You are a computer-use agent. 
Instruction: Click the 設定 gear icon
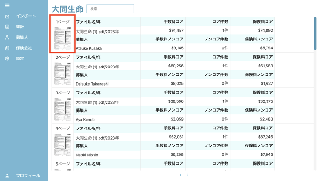[7, 59]
